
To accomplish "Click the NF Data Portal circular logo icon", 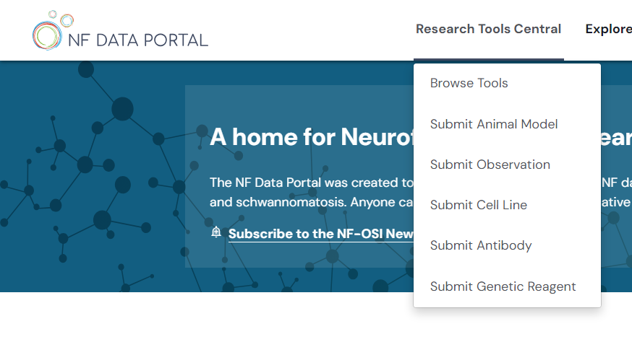I will point(47,33).
